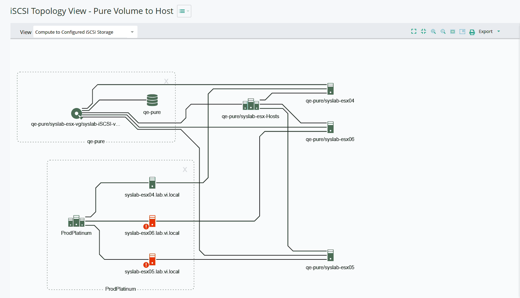The width and height of the screenshot is (520, 298).
Task: Click the ProdPlatinum group caption at bottom
Action: [120, 289]
